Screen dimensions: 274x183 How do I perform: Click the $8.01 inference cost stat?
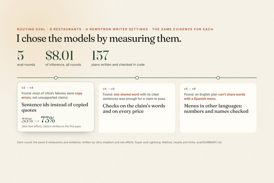tap(59, 55)
